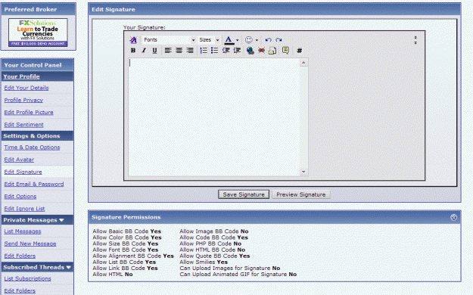The image size is (473, 295).
Task: Open the Sizes dropdown
Action: (209, 40)
